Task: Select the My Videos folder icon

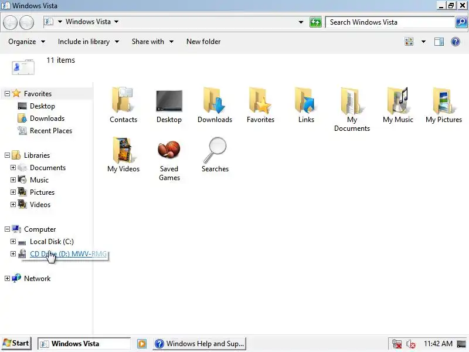Action: point(123,150)
